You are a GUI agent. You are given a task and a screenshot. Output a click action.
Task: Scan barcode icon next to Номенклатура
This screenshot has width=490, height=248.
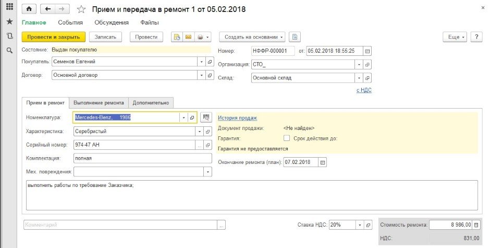[205, 118]
